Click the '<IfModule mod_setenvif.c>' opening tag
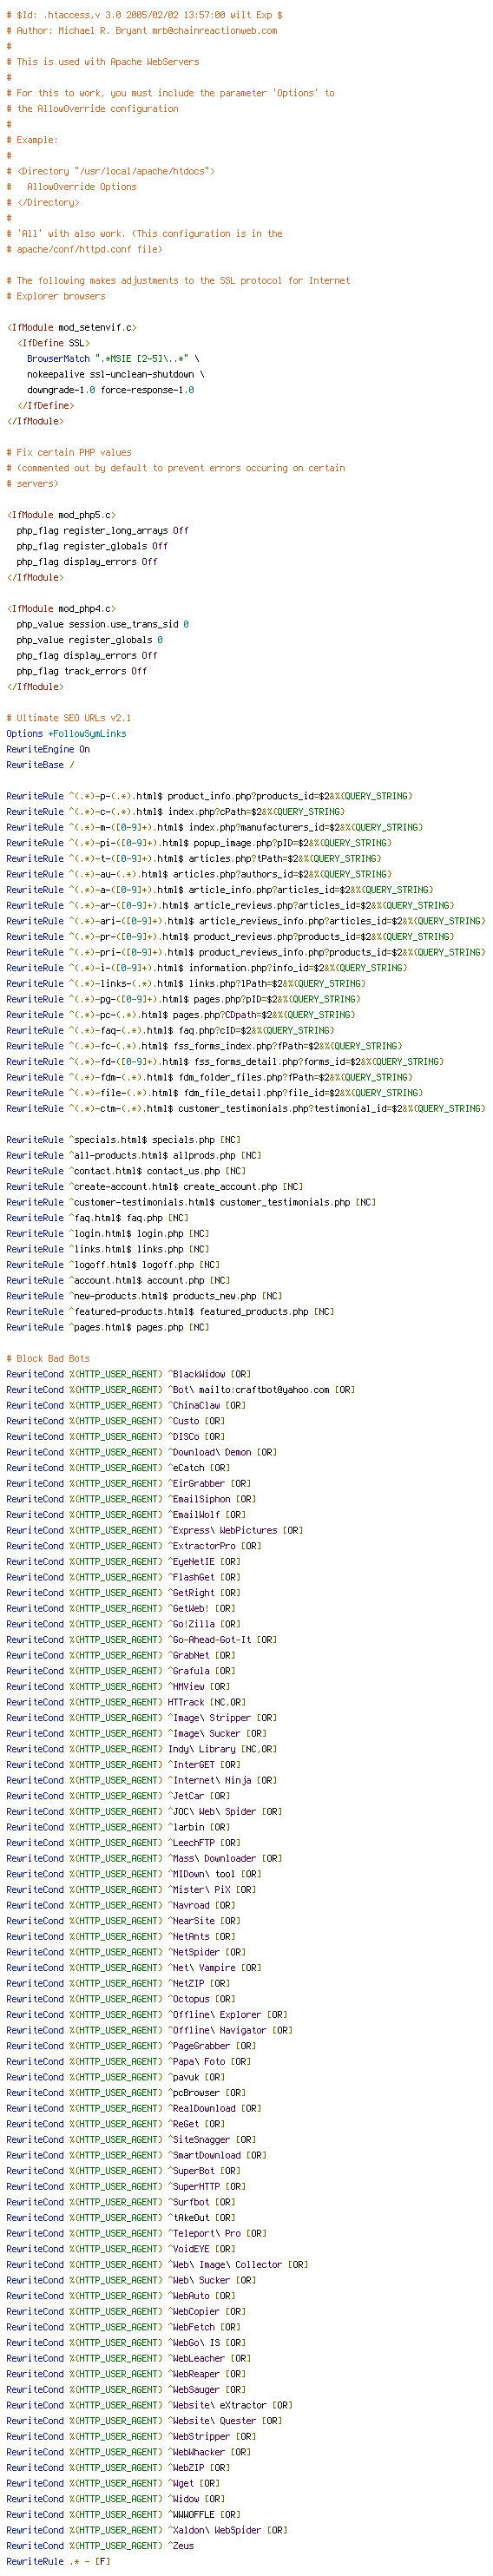 [72, 328]
